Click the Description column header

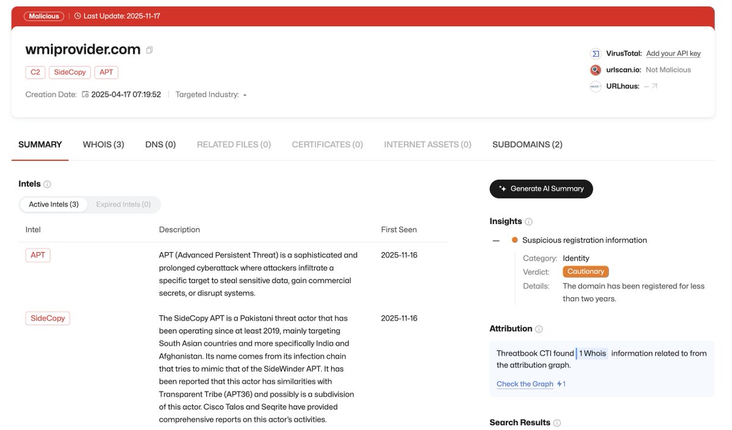click(179, 230)
